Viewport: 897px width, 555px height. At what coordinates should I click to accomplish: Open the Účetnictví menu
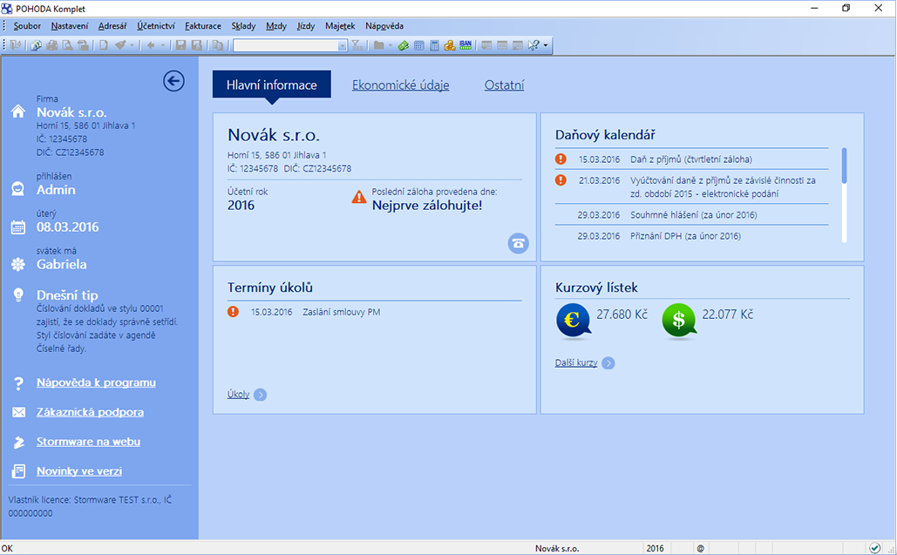(155, 26)
